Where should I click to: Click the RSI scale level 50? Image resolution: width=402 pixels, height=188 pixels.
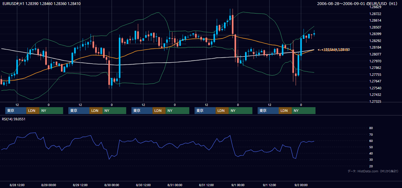tap(371, 147)
